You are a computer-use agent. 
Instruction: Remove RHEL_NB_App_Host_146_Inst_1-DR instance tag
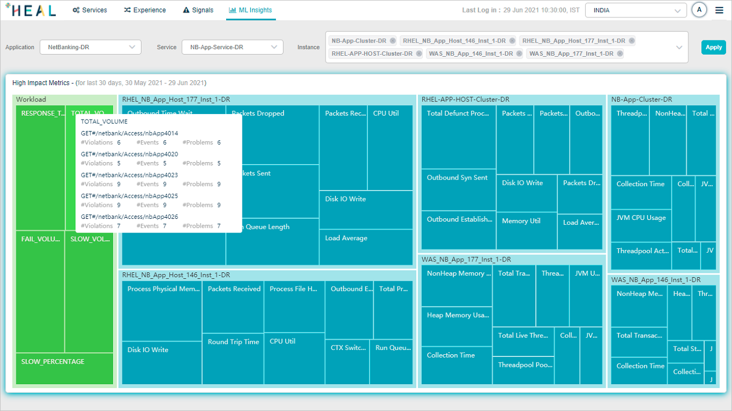tap(512, 41)
